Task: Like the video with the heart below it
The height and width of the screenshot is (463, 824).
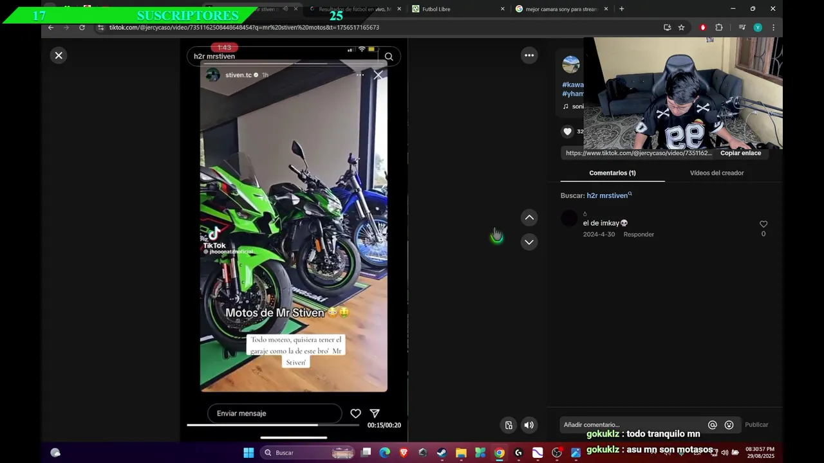Action: (355, 413)
